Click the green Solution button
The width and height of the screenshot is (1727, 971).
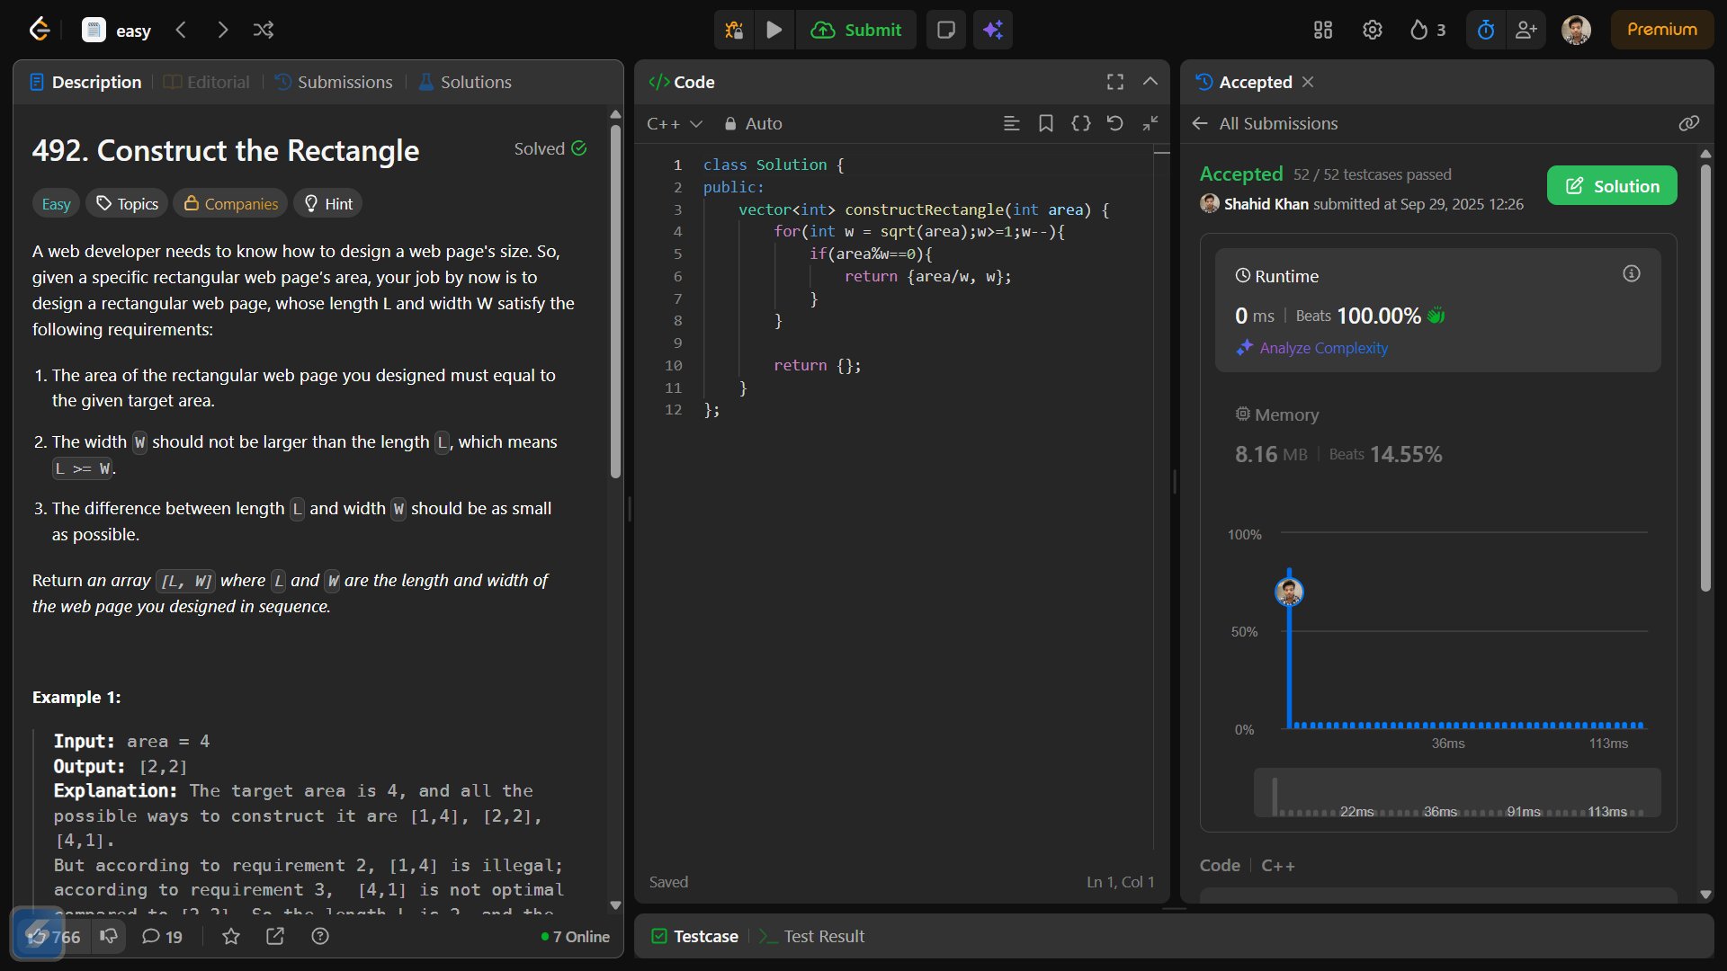(1611, 185)
